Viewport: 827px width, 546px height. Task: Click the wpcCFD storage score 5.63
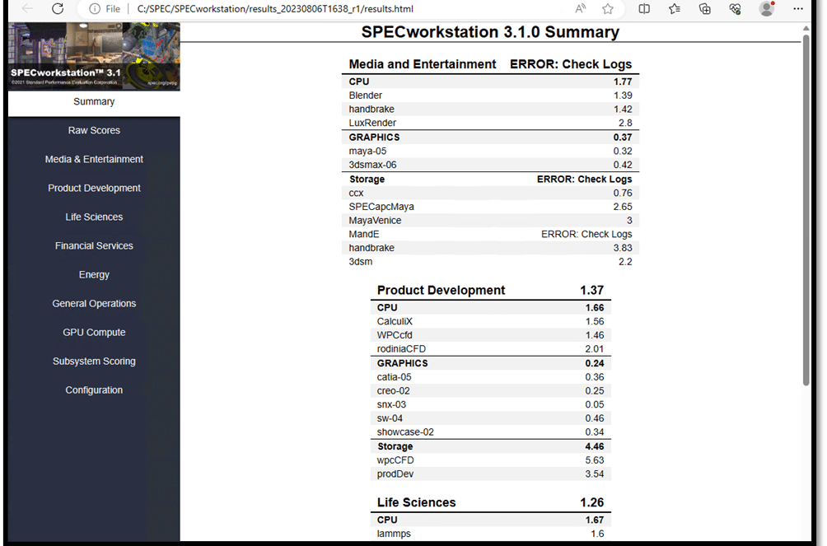pos(595,460)
